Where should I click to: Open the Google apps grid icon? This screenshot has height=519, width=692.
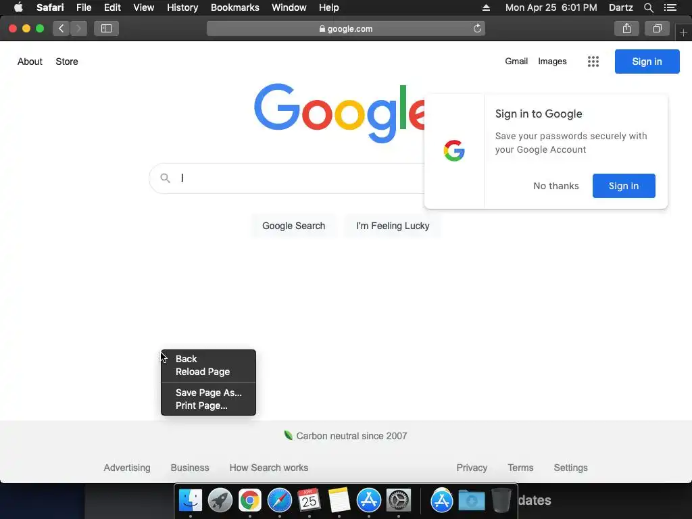tap(593, 61)
